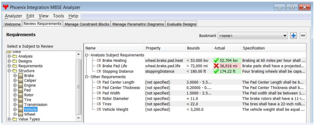Image resolution: width=315 pixels, height=130 pixels.
Task: Switch to Manage Parametric Diagrams tab
Action: (x=138, y=24)
